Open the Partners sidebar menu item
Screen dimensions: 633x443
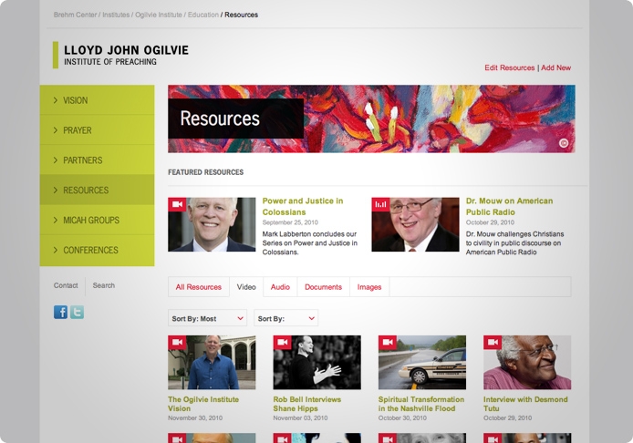coord(97,160)
